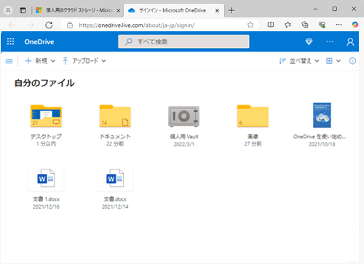Click the 22 分前 modified time
Screen dimensions: 364x264
[115, 144]
